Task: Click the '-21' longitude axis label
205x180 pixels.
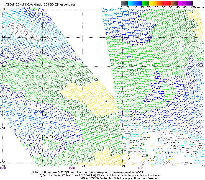Action: pyautogui.click(x=122, y=166)
